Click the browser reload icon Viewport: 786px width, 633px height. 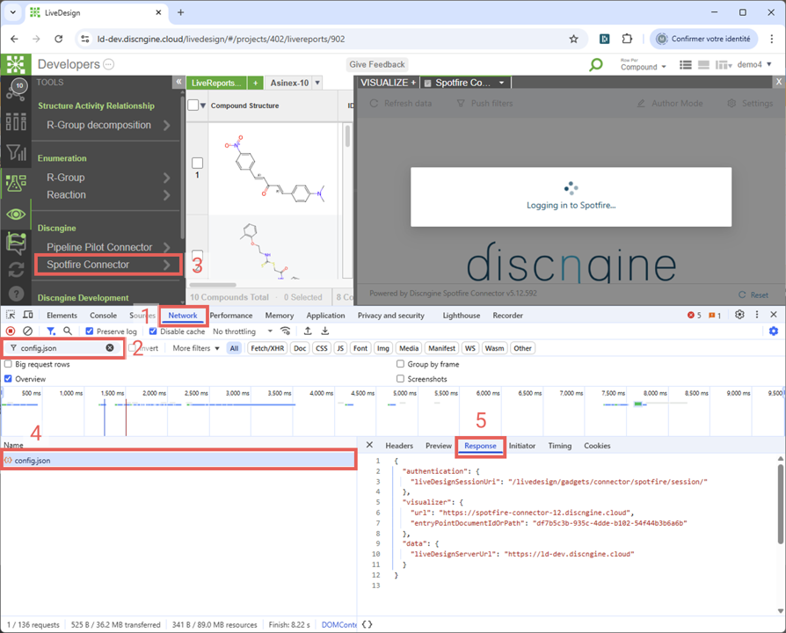tap(59, 39)
